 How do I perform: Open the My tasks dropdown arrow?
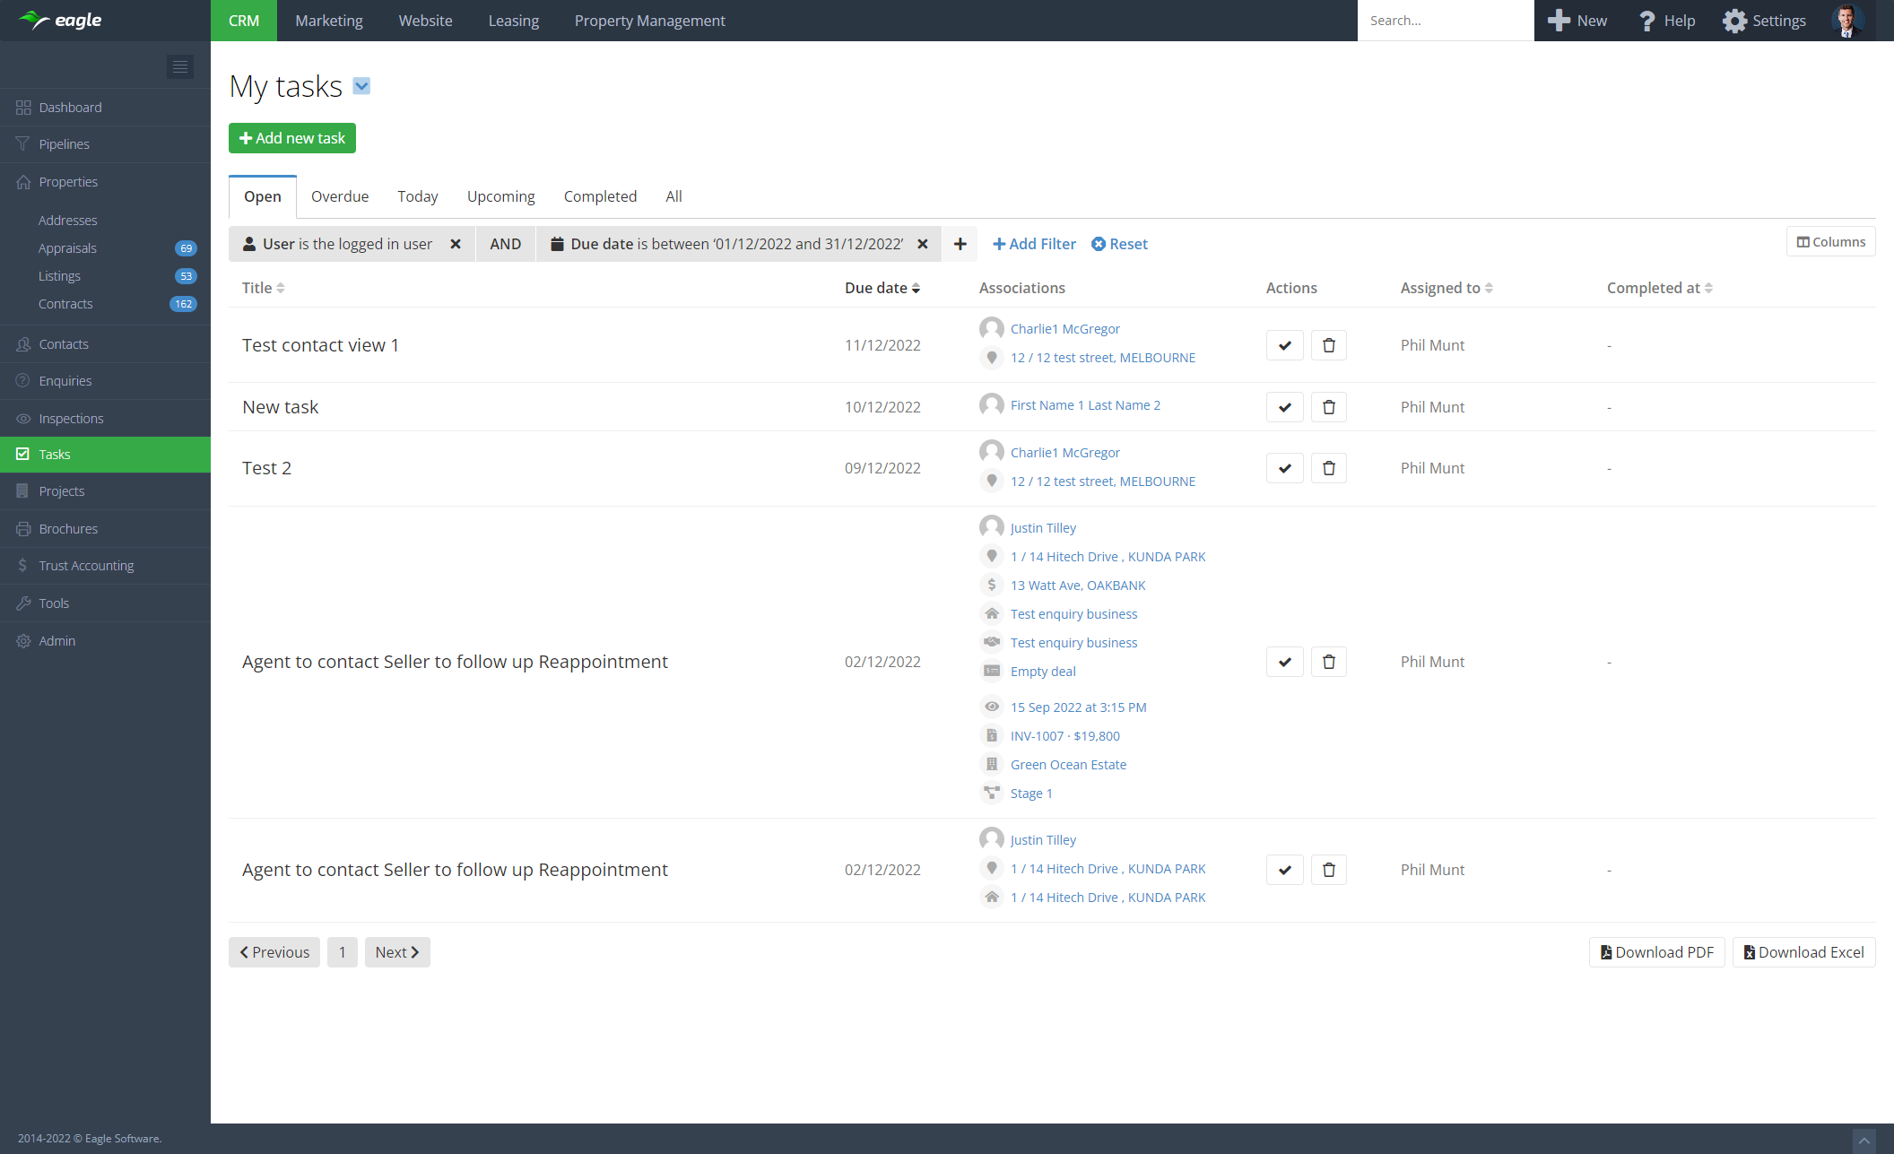[x=361, y=86]
